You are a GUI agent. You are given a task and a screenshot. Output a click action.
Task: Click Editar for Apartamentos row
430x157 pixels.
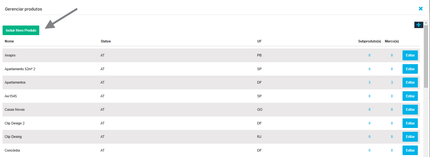(410, 82)
